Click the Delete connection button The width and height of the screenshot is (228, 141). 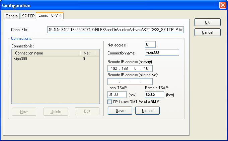55,111
